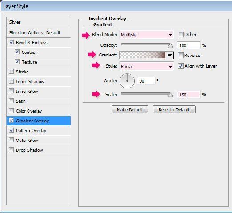The width and height of the screenshot is (232, 213).
Task: Select Styles in the left panel
Action: click(39, 22)
